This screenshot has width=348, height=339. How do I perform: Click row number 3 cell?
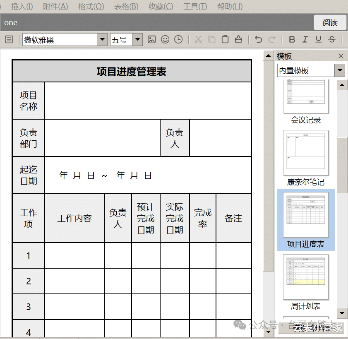click(29, 307)
